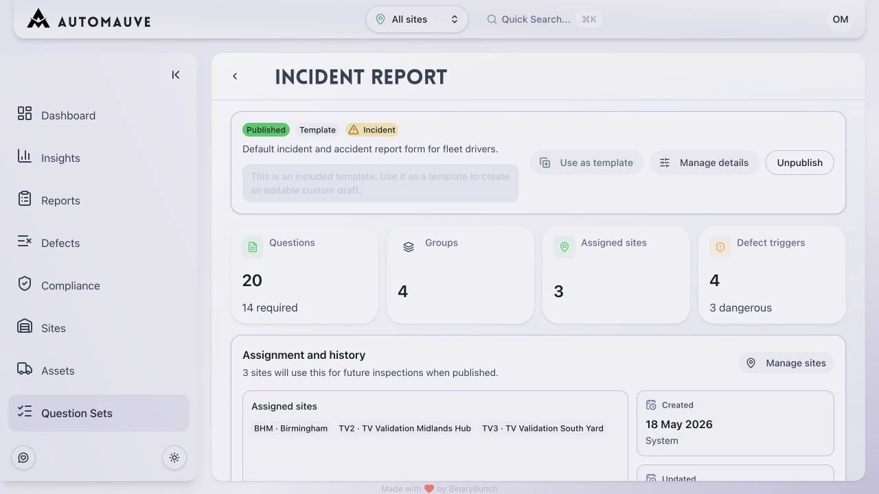Open Manage details
This screenshot has height=494, width=879.
click(704, 163)
